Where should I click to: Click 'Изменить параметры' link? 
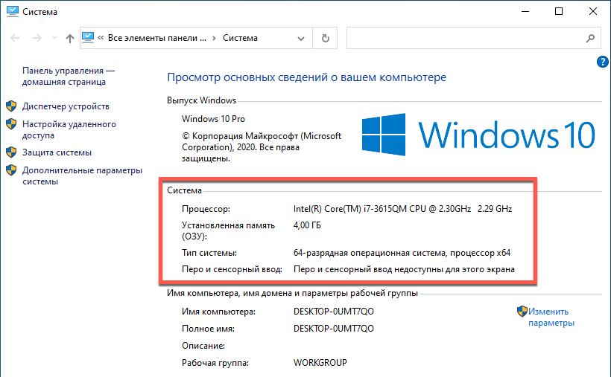(551, 317)
